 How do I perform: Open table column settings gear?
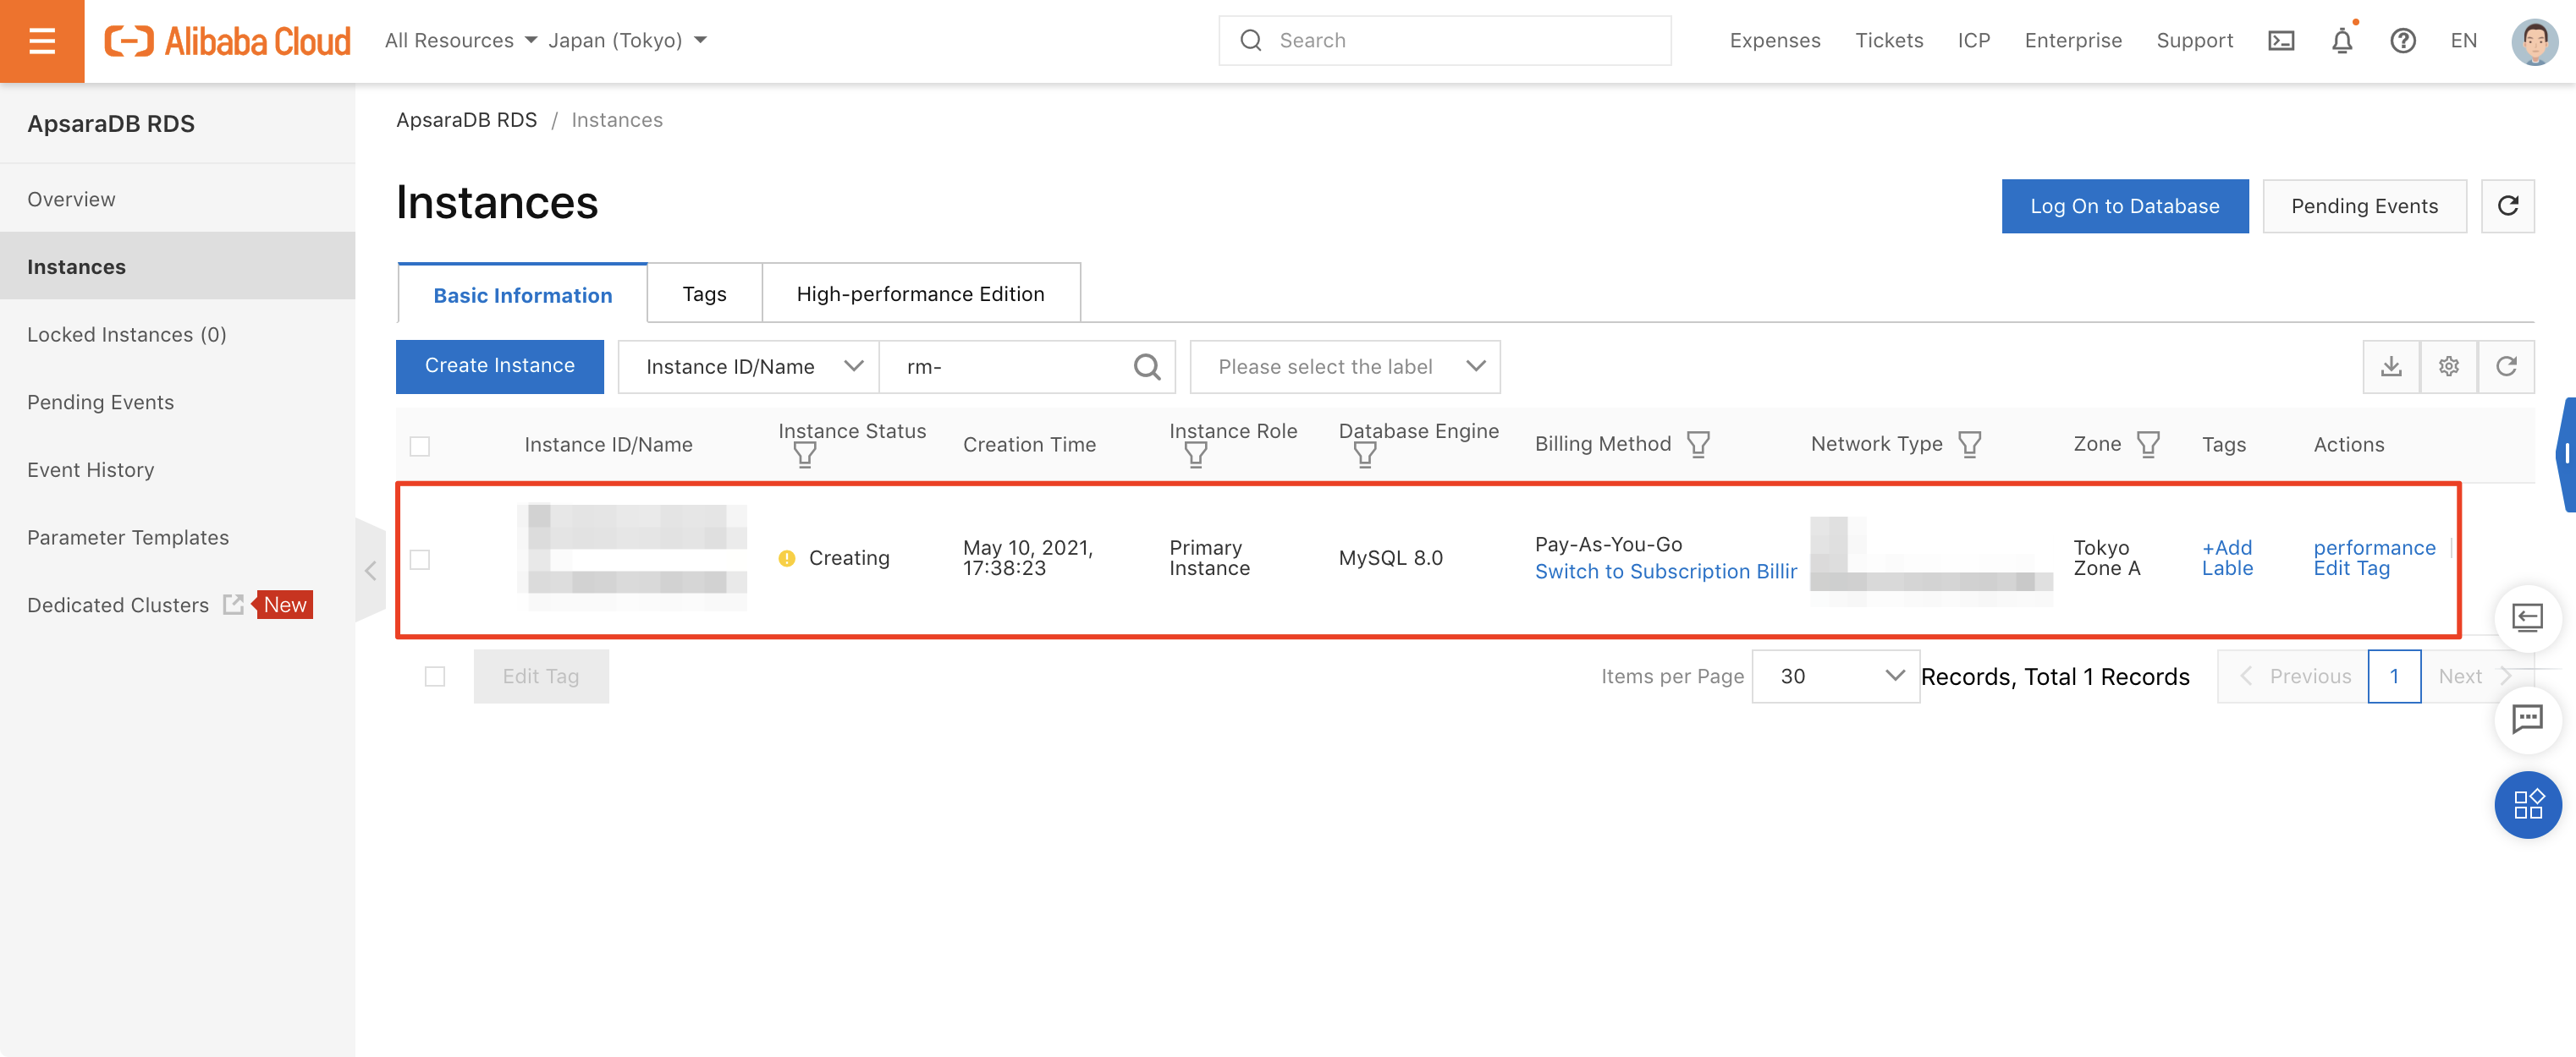coord(2448,367)
